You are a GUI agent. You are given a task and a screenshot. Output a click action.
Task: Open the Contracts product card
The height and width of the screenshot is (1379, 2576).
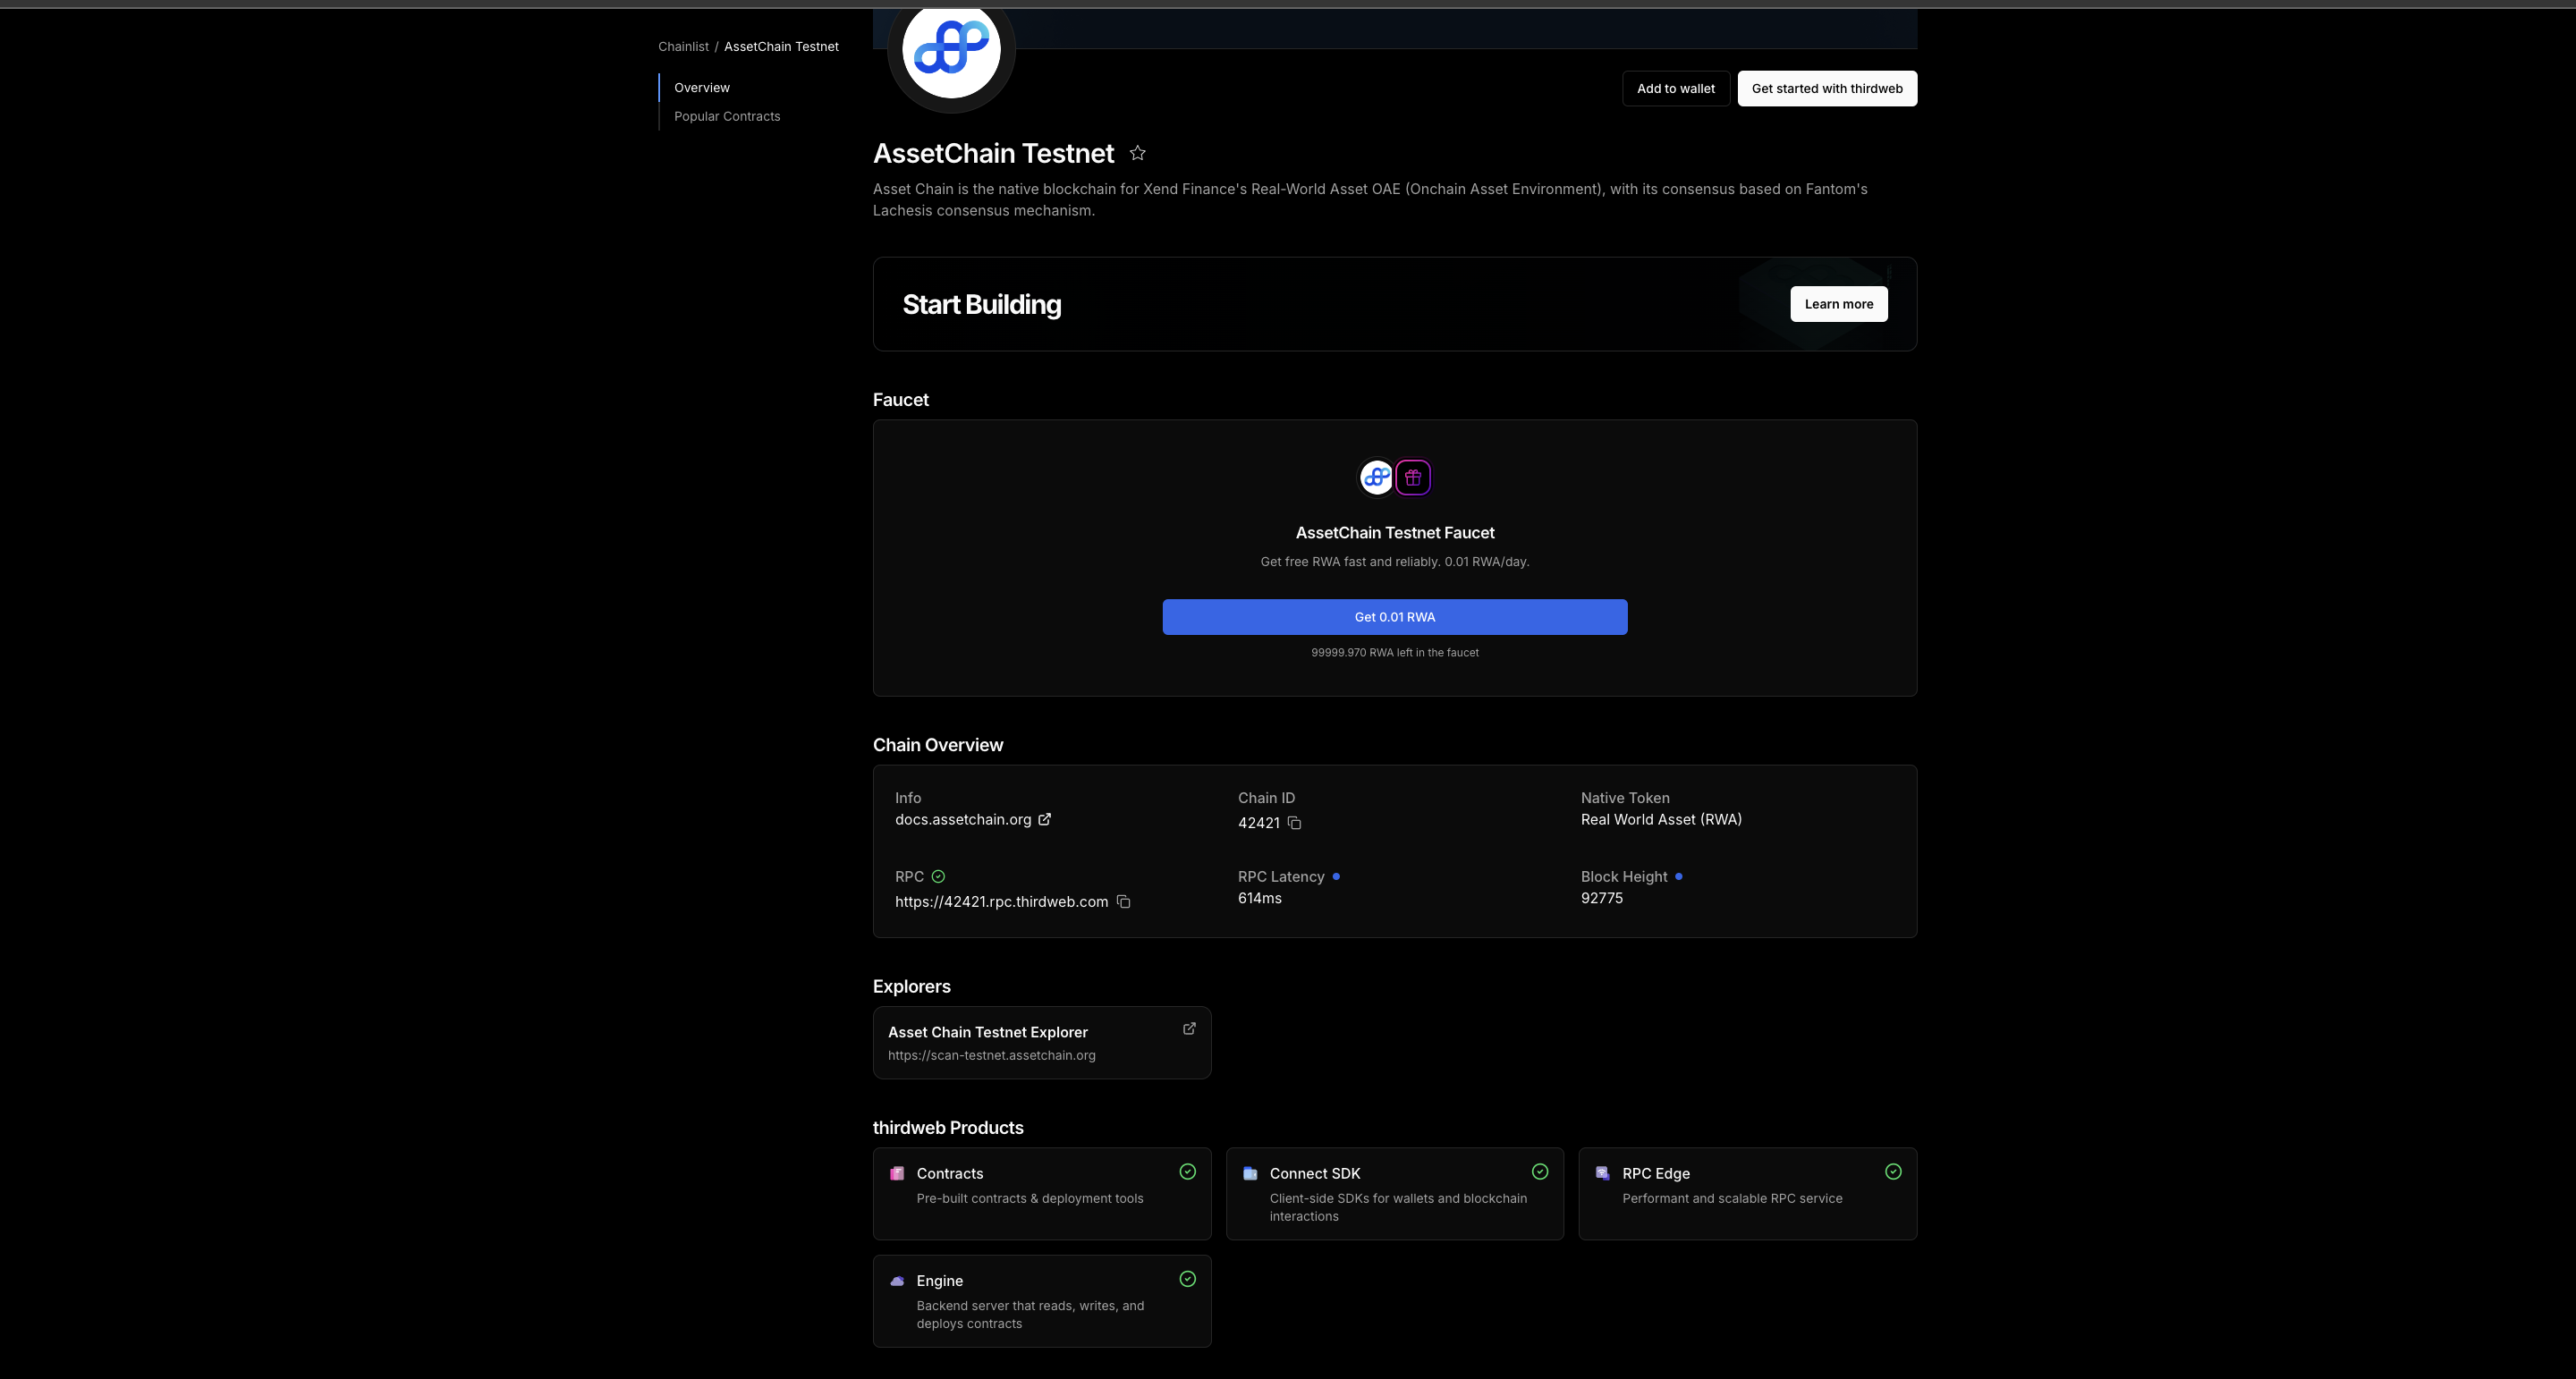point(1041,1194)
